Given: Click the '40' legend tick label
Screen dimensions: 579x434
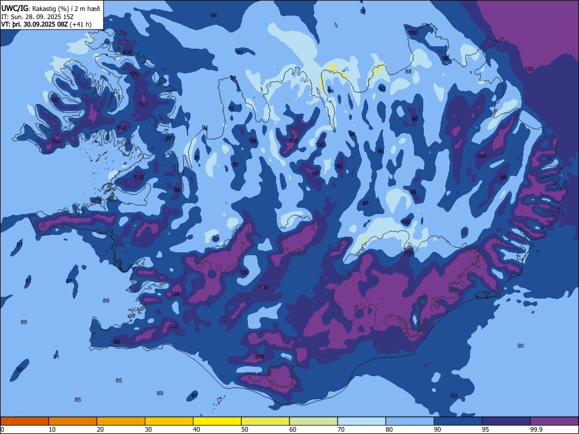Looking at the screenshot, I should tap(196, 429).
